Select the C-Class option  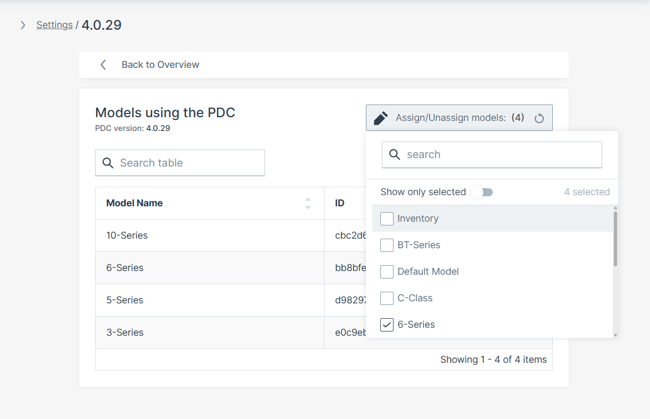[415, 298]
